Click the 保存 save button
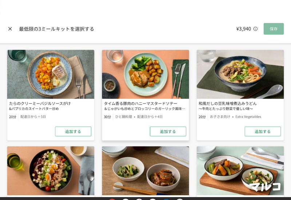This screenshot has width=291, height=200. click(x=274, y=29)
